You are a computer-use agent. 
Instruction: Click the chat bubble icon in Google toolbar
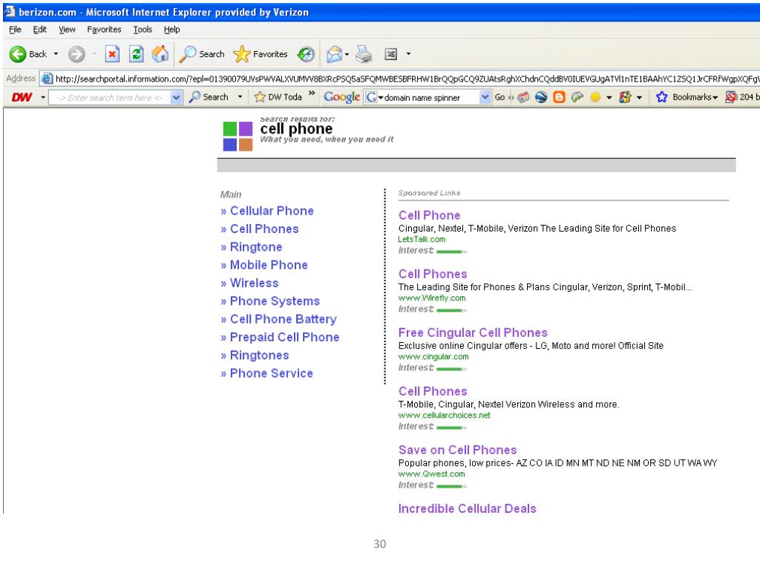pyautogui.click(x=577, y=97)
